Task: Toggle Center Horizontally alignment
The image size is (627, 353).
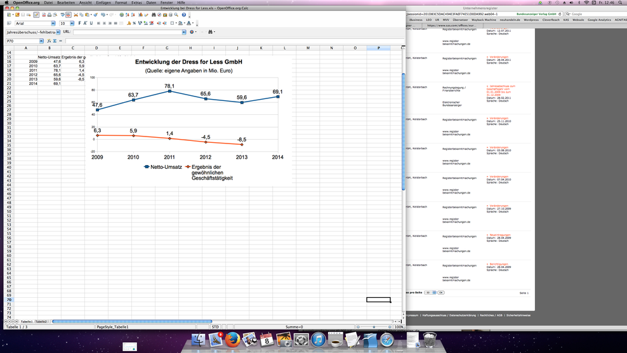Action: (x=104, y=23)
